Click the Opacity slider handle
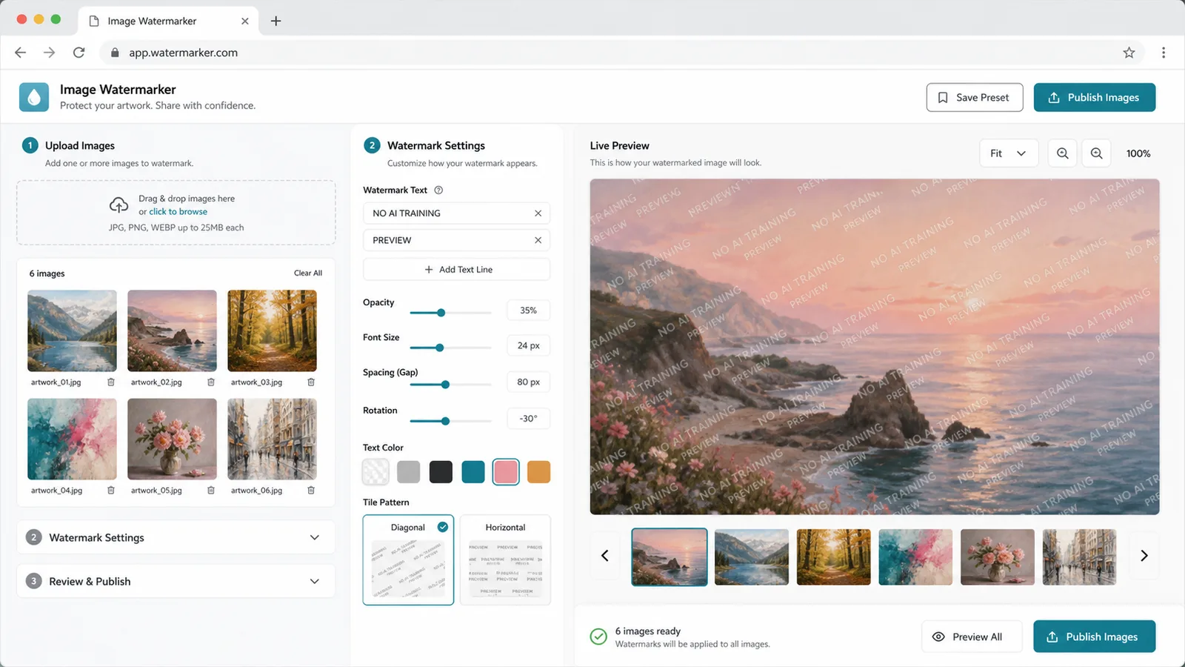The image size is (1185, 667). pyautogui.click(x=441, y=313)
